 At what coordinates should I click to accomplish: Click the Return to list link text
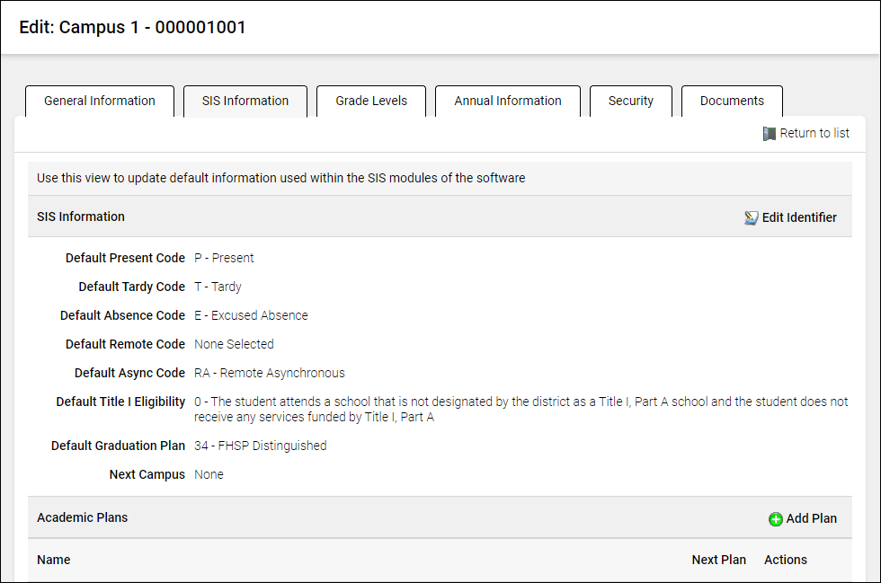pyautogui.click(x=814, y=134)
